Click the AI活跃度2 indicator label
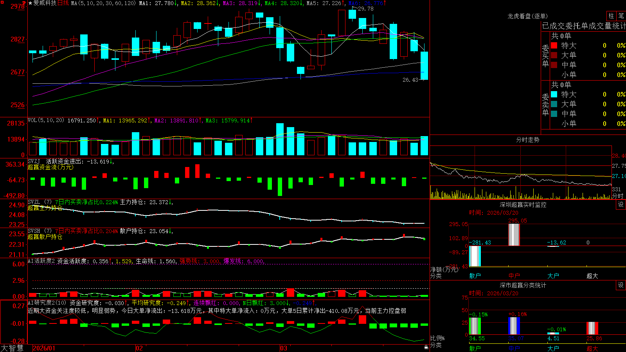The image size is (626, 352). click(41, 261)
